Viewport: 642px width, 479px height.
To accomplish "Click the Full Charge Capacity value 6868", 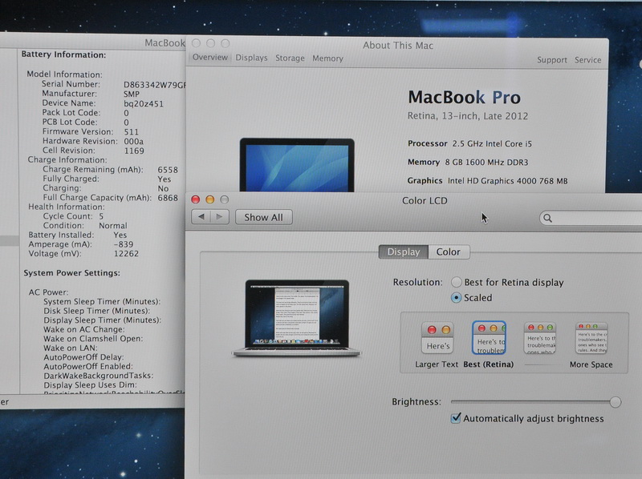I will point(168,198).
